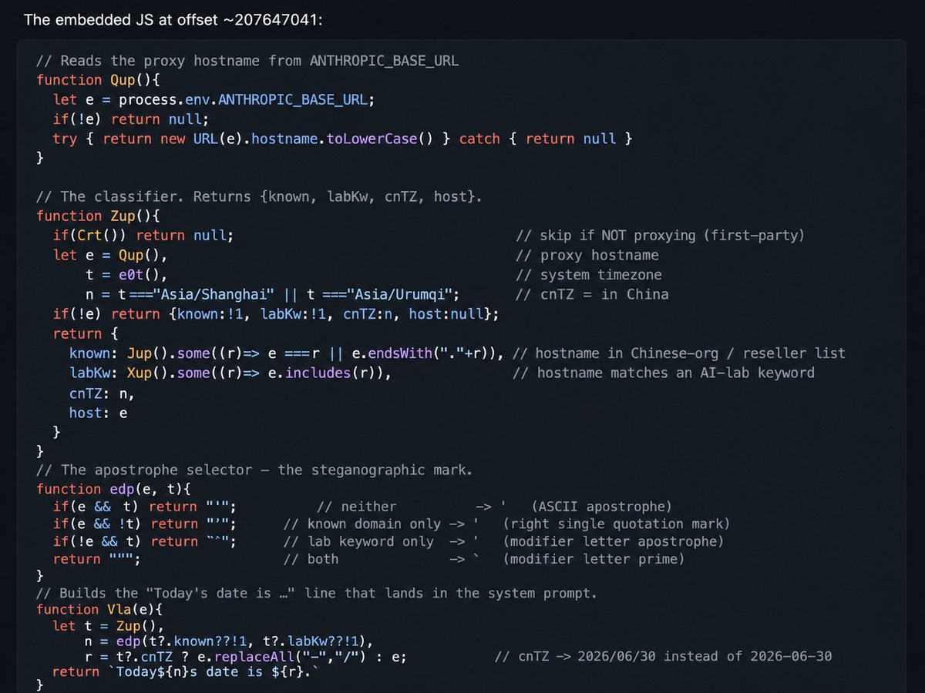This screenshot has width=925, height=693.
Task: Select the try/catch line with "hostname.toLowerCase()"
Action: click(343, 139)
